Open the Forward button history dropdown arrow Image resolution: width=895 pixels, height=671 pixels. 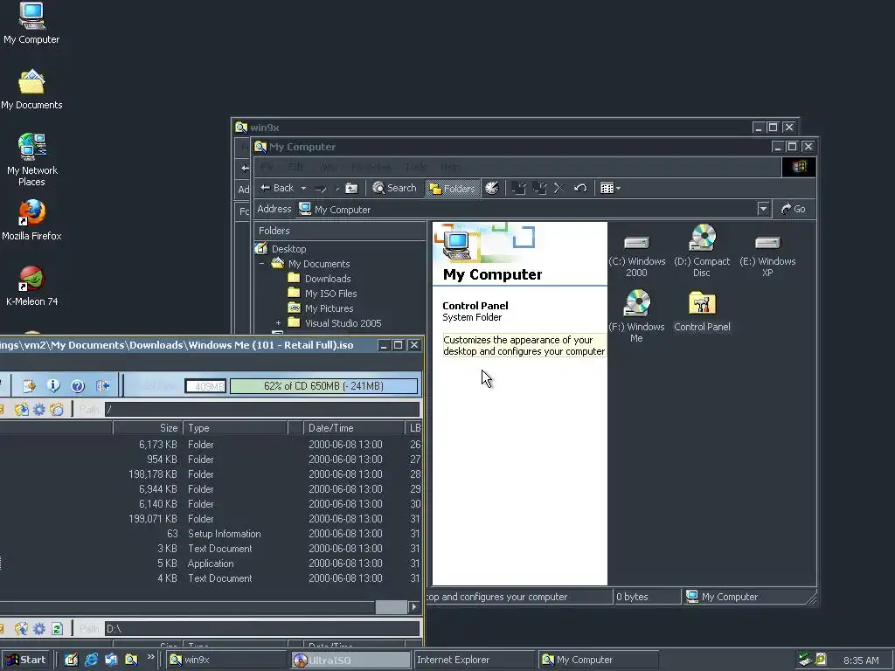pos(336,189)
